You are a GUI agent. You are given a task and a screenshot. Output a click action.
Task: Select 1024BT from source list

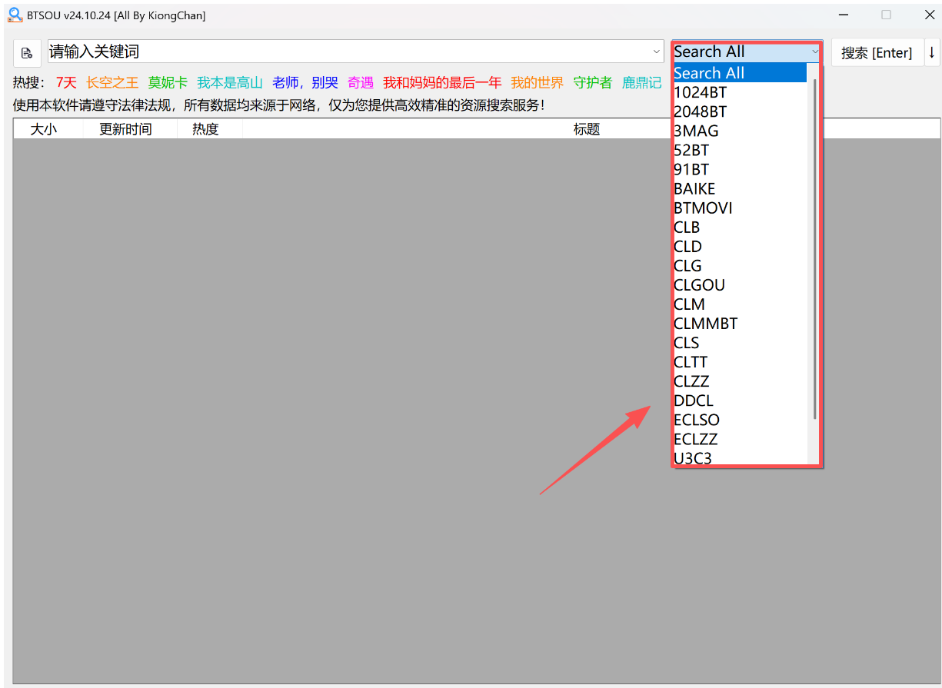(700, 92)
